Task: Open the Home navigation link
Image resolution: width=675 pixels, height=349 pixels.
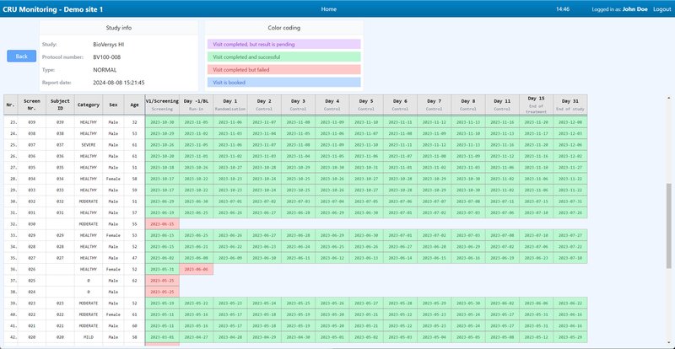Action: click(x=328, y=8)
